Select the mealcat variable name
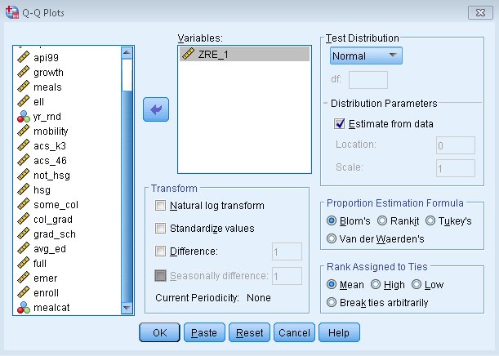 pos(51,308)
